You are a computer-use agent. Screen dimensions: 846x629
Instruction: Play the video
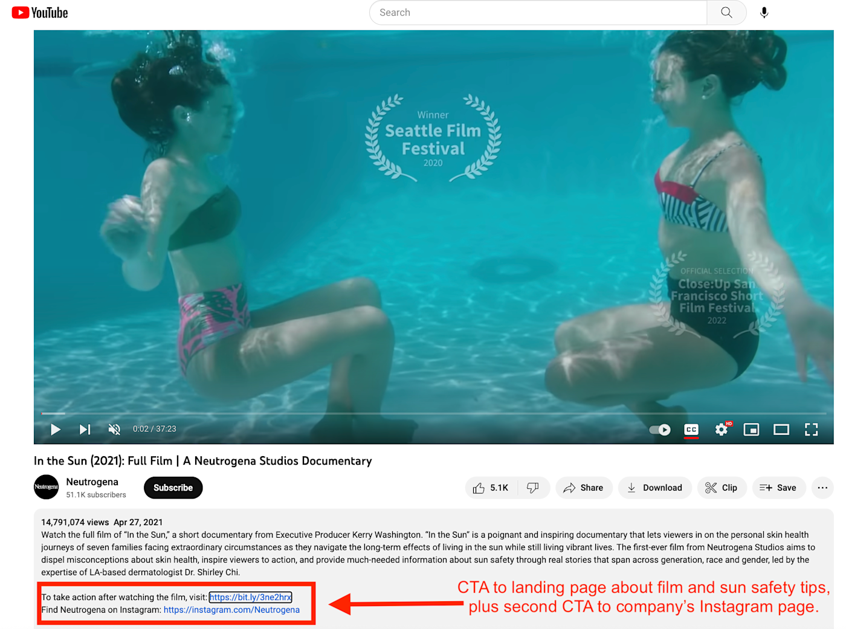tap(56, 429)
